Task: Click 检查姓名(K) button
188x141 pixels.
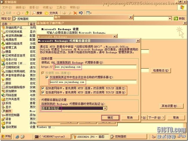Action: 161,70
